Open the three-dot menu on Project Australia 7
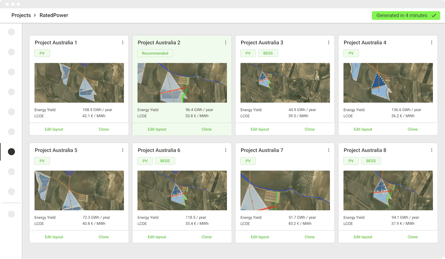The image size is (445, 259). [328, 150]
